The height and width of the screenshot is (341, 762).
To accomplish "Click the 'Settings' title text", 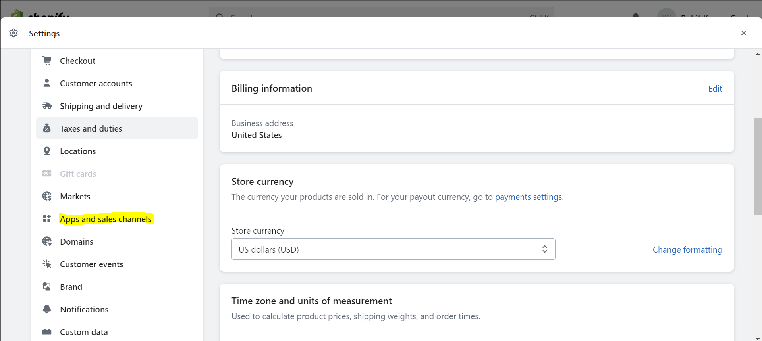I will click(44, 34).
